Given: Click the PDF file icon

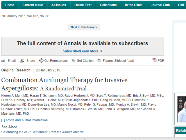Looking at the screenshot, I should pos(154,60).
